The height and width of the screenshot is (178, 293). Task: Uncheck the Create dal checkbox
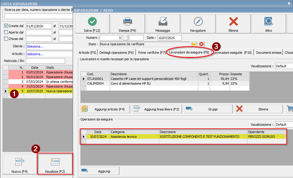click(6, 26)
